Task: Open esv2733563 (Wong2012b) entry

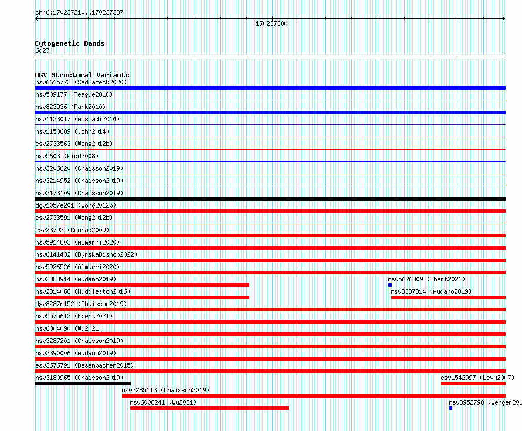Action: point(74,144)
